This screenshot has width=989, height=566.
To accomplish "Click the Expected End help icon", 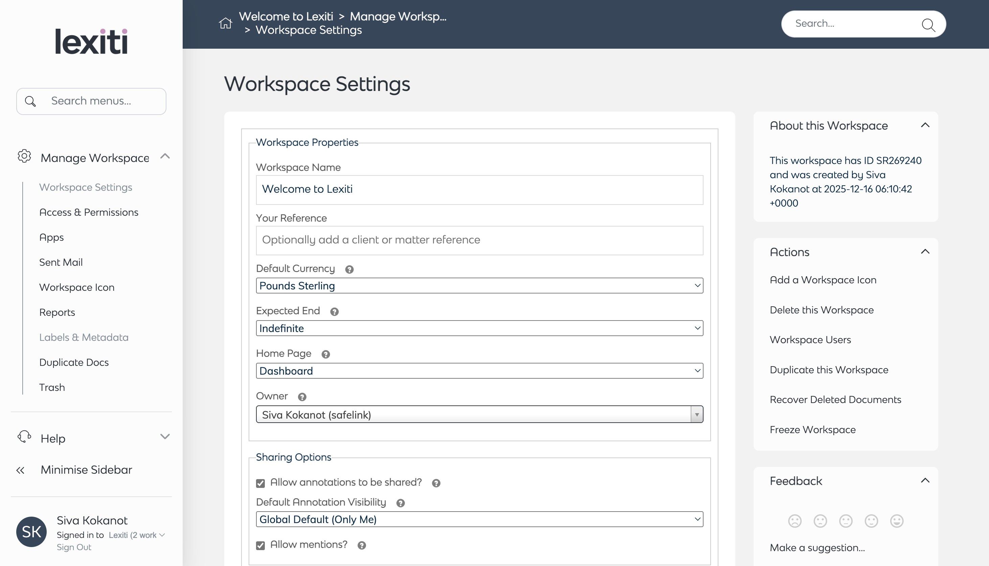I will pyautogui.click(x=334, y=312).
